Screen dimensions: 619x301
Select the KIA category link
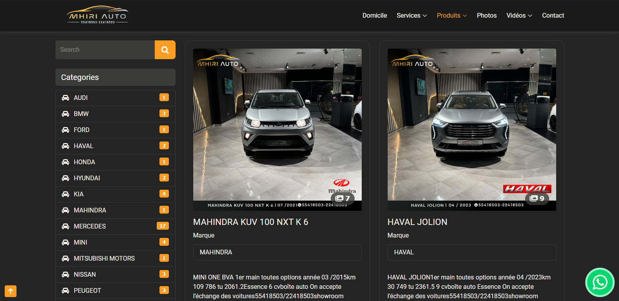tap(79, 194)
